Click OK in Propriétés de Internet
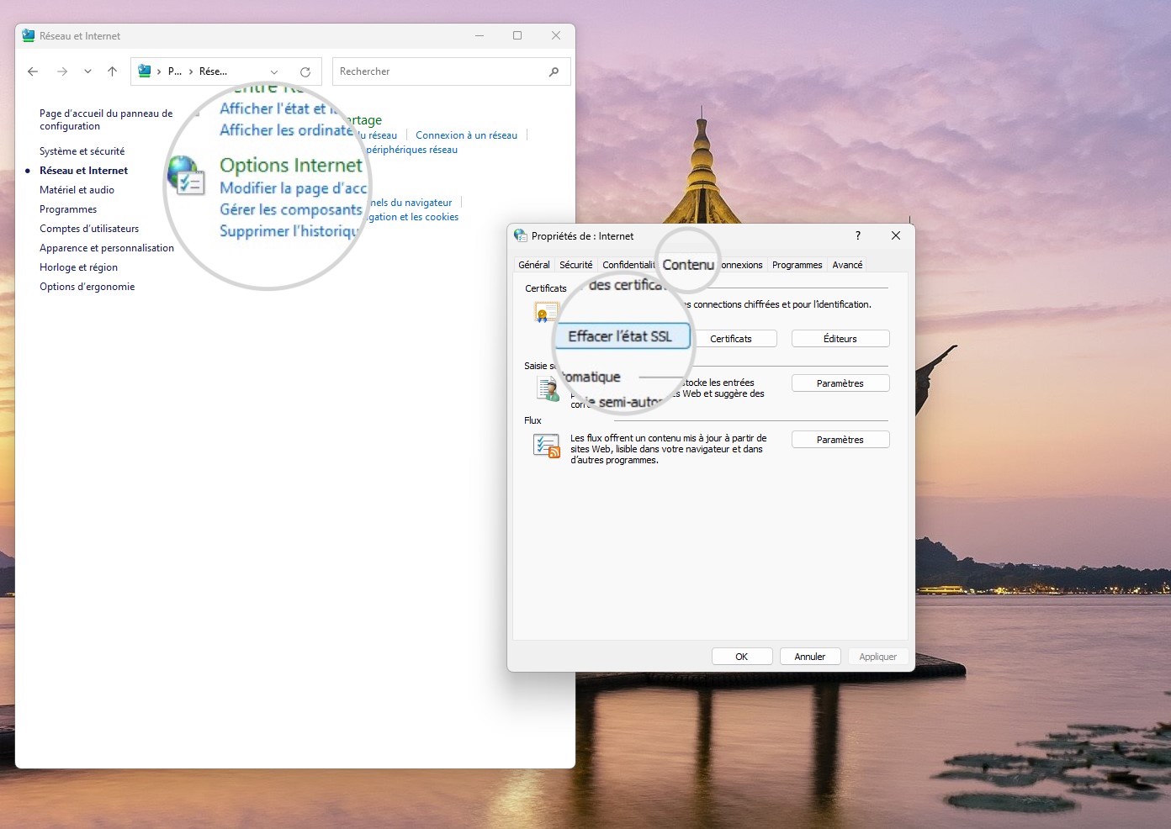The width and height of the screenshot is (1171, 829). 742,657
